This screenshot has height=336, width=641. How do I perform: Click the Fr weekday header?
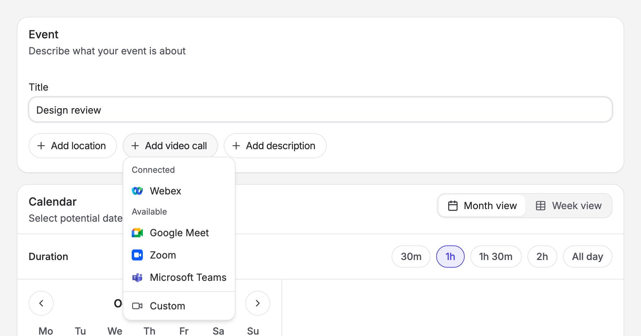tap(184, 331)
